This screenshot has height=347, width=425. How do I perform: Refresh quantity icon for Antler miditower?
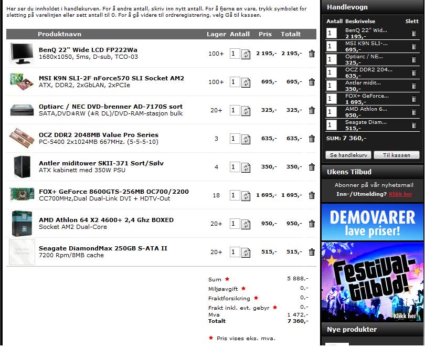tap(246, 167)
